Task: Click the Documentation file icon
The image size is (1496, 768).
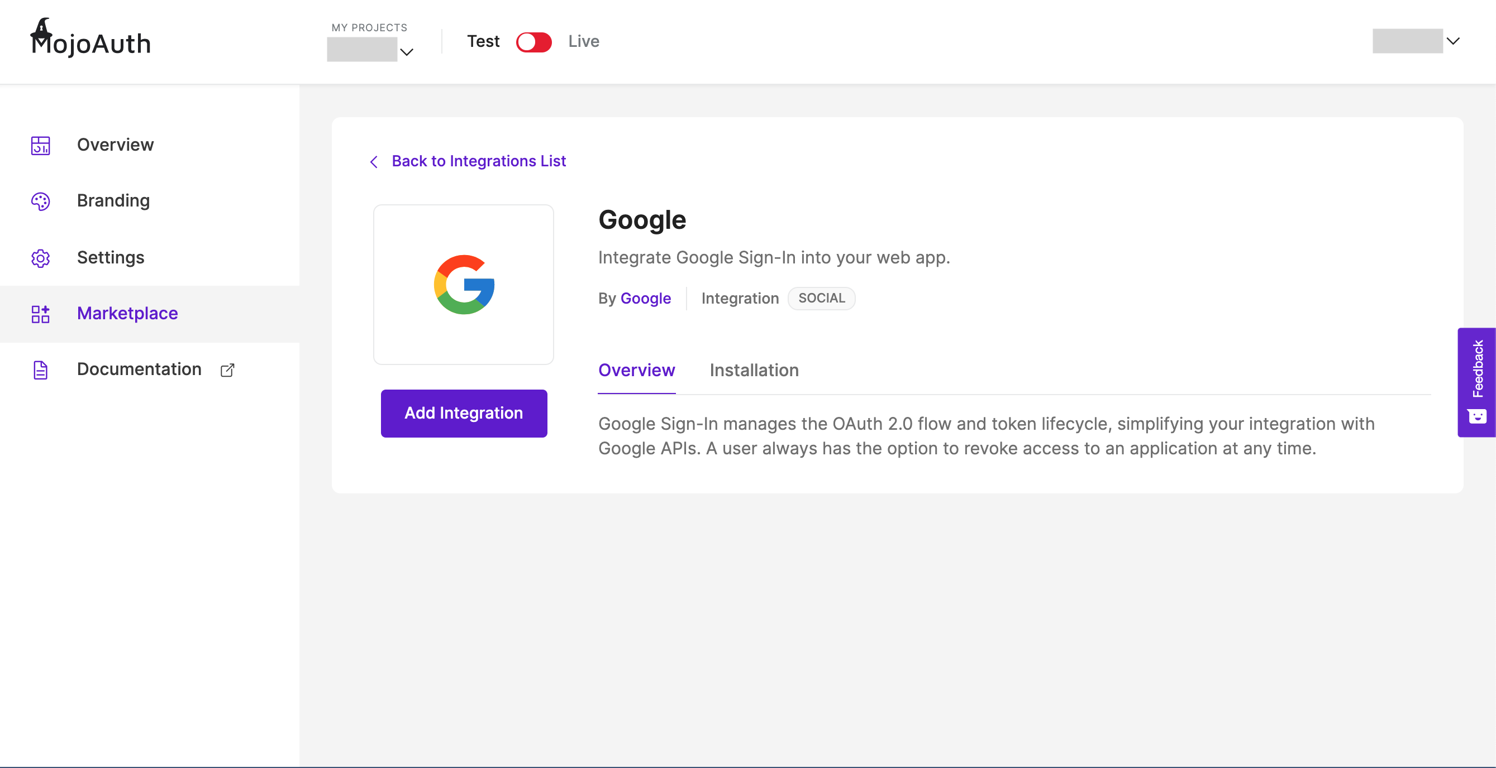Action: (40, 370)
